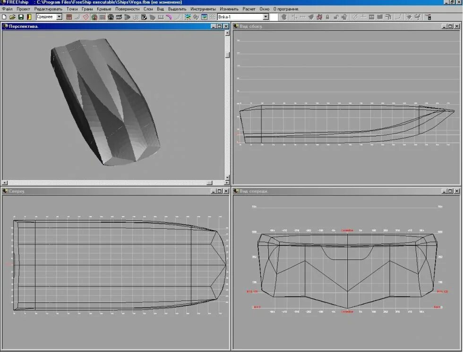Open the Проект menu

click(x=23, y=9)
